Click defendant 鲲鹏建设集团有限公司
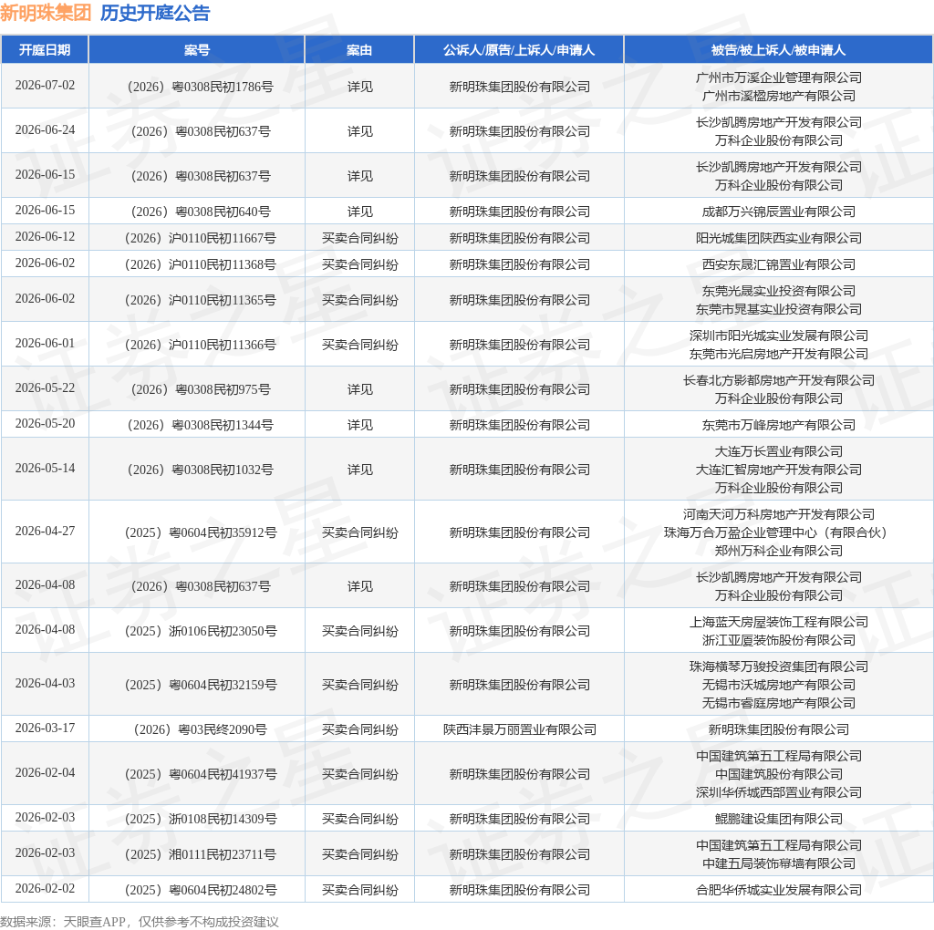Image resolution: width=934 pixels, height=930 pixels. pyautogui.click(x=779, y=819)
